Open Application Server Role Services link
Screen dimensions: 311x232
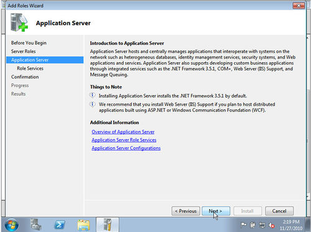(x=124, y=140)
